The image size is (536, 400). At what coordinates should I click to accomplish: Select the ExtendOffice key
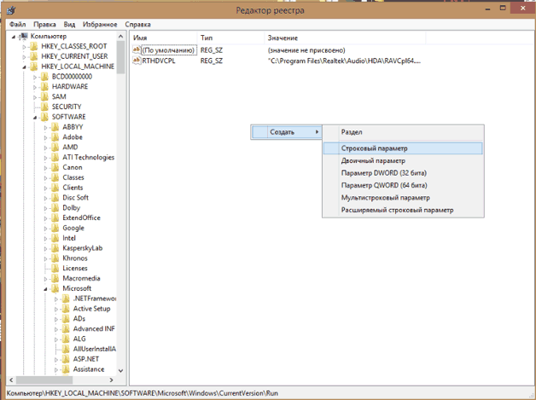(81, 217)
